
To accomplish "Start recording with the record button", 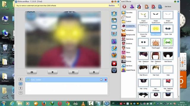I will (x=53, y=72).
